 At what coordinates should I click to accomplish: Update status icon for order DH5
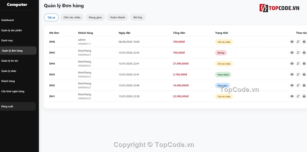coord(298,53)
